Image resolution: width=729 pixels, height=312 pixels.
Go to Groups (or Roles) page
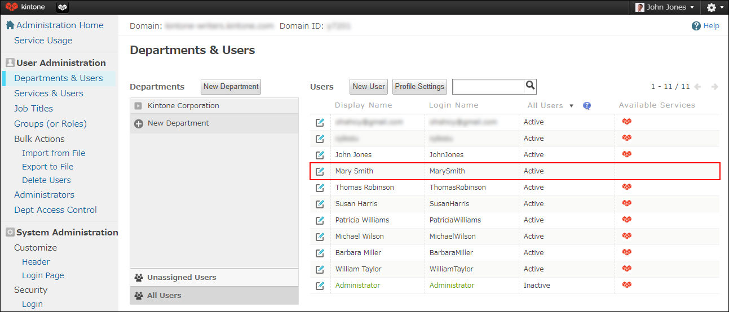(x=50, y=124)
